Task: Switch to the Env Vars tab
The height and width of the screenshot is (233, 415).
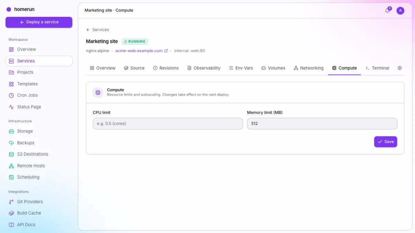Action: click(x=241, y=68)
